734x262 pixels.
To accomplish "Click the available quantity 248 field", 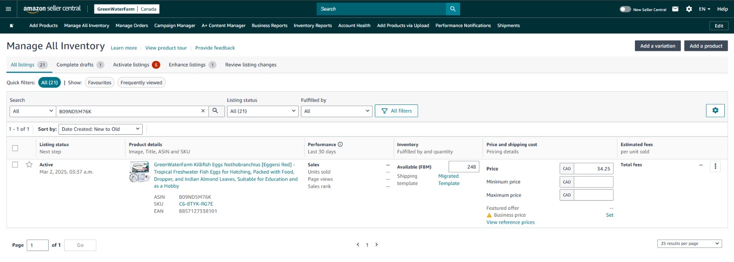I will coord(464,167).
